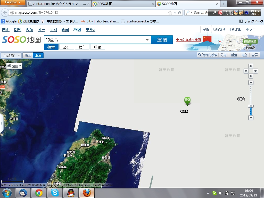Open the Firefox menu button
This screenshot has height=198, width=264.
tap(13, 2)
